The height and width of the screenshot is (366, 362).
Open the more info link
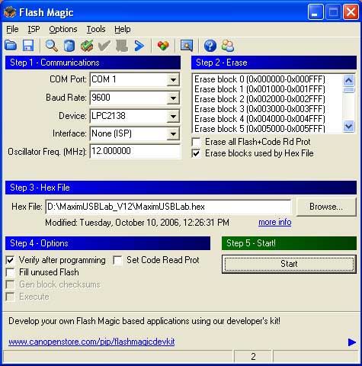275,223
